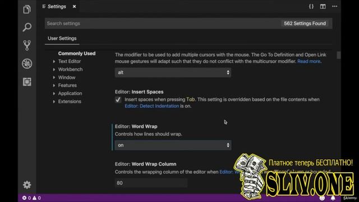Open the Extensions view in activity bar
The width and height of the screenshot is (359, 202).
(x=27, y=82)
